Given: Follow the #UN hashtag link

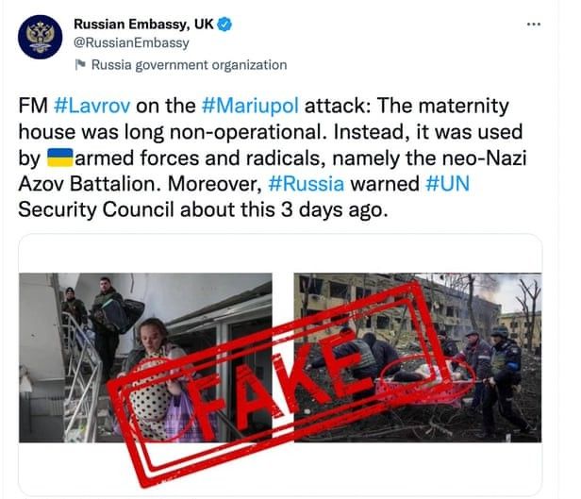Looking at the screenshot, I should pyautogui.click(x=448, y=184).
